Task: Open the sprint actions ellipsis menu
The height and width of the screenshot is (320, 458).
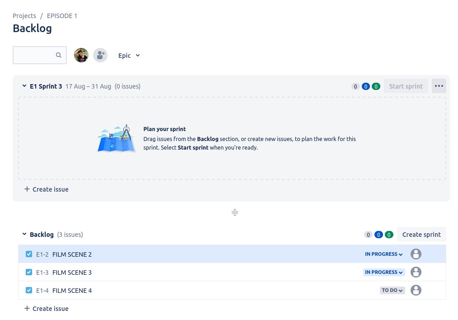Action: (439, 85)
